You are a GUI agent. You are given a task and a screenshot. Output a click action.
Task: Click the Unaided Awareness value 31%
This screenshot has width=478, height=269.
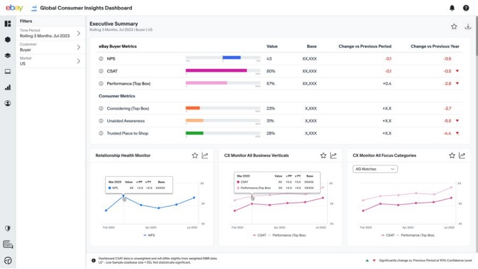coord(270,121)
